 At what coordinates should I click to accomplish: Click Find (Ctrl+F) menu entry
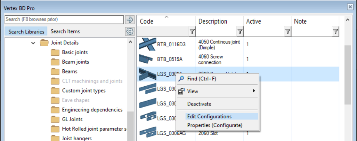pos(202,79)
